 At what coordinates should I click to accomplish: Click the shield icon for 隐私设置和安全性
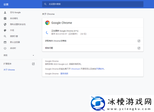5,24
